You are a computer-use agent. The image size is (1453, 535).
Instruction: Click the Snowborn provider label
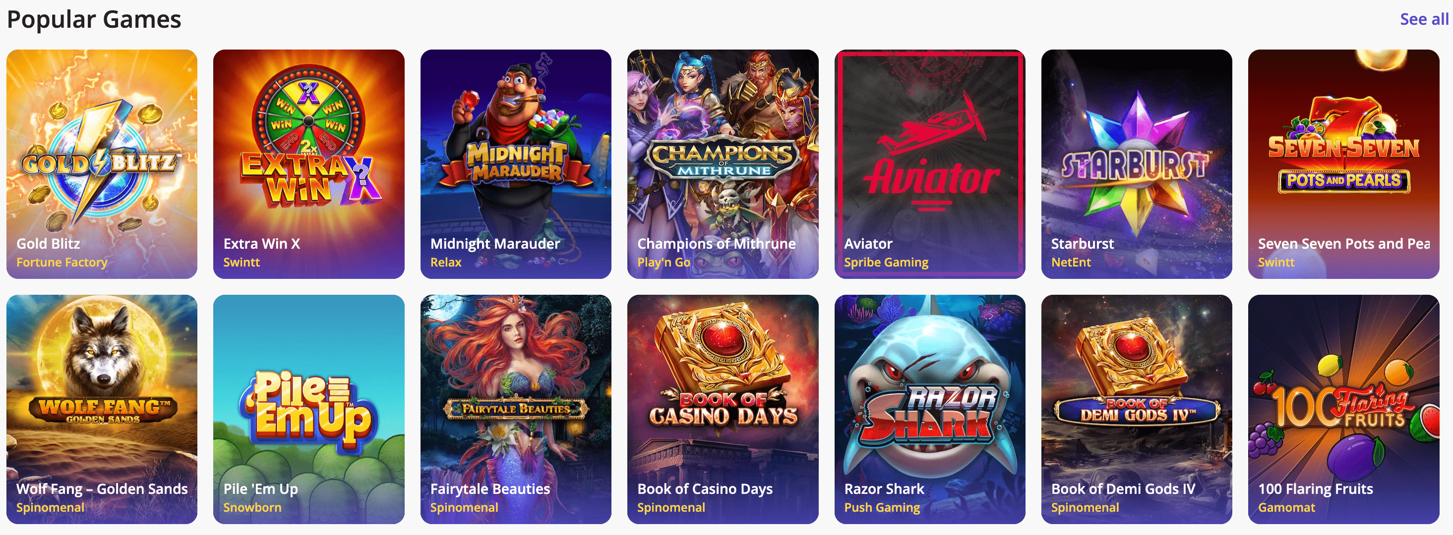coord(252,507)
